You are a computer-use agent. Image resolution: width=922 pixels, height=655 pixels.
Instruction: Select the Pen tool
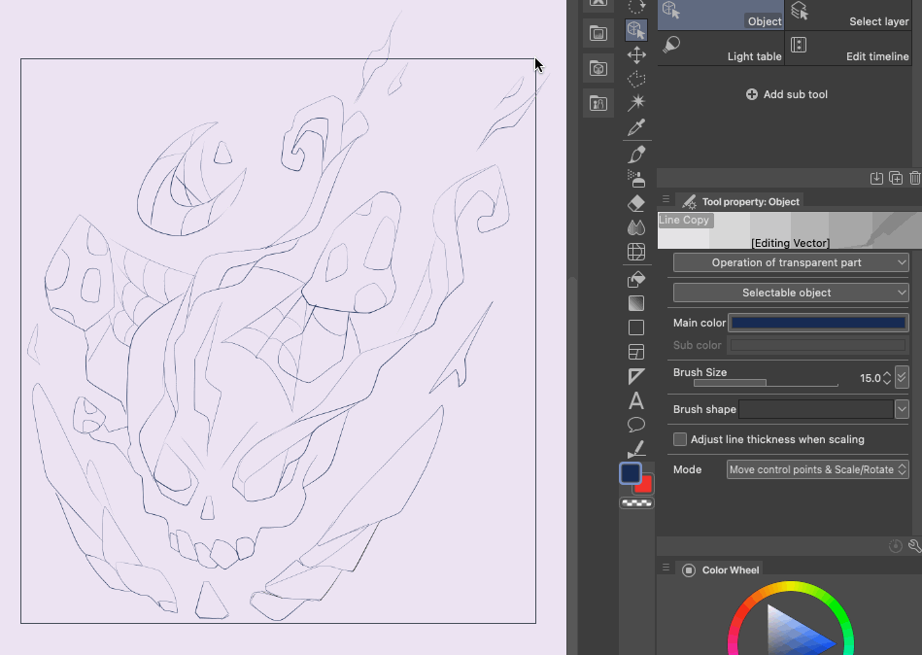[x=636, y=155]
